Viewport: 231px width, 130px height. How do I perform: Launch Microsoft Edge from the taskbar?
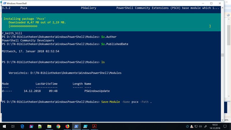click(22, 126)
